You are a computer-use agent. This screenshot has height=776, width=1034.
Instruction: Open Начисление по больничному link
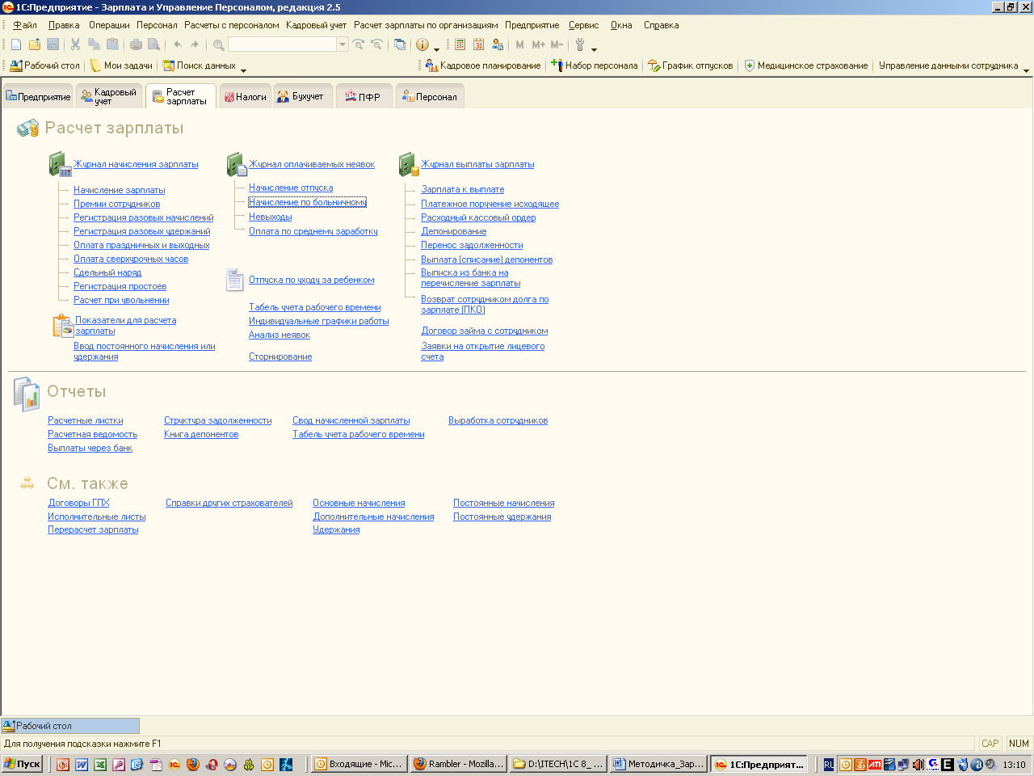(x=308, y=202)
